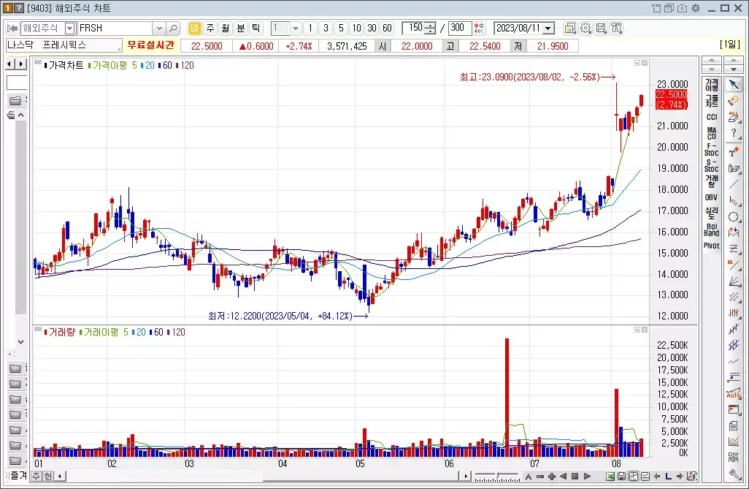Click the stop square control in bottom bar
The width and height of the screenshot is (749, 489).
pos(575,476)
